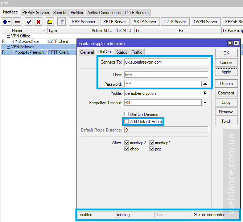Click the Connect To input field
The height and width of the screenshot is (222, 243).
166,62
